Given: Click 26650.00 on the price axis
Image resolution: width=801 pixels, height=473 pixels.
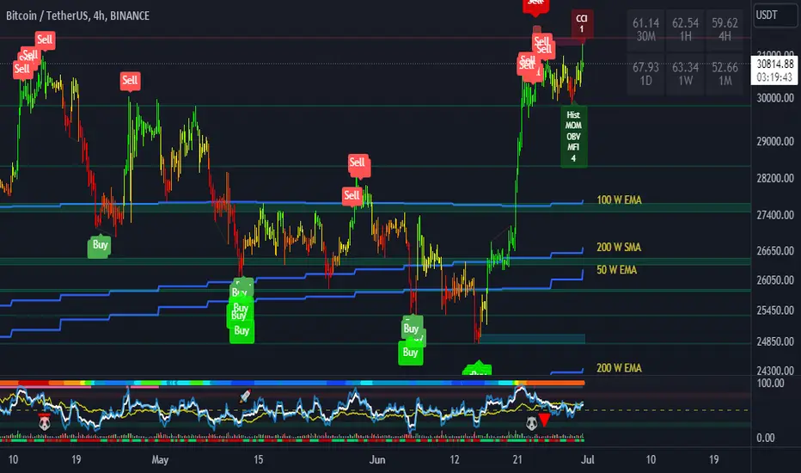Looking at the screenshot, I should tap(775, 251).
